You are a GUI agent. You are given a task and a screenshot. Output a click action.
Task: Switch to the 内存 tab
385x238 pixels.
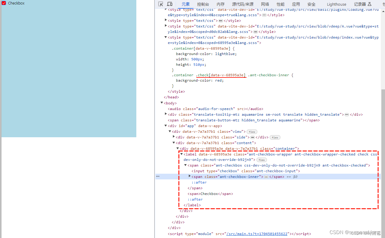pos(221,4)
